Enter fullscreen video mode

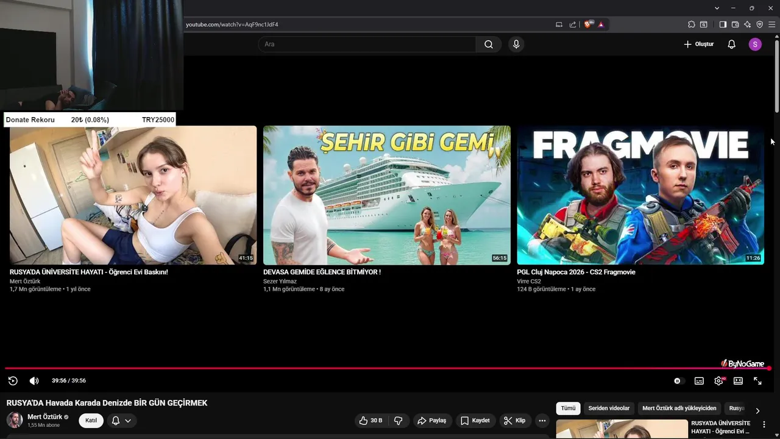(x=757, y=380)
